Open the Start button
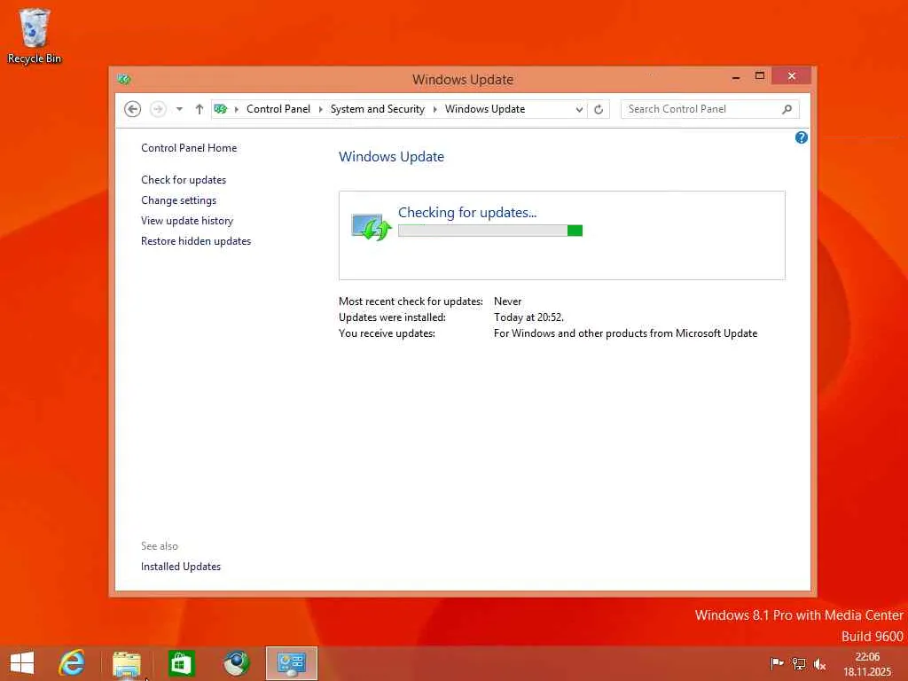Screen dimensions: 908x681 pyautogui.click(x=22, y=663)
